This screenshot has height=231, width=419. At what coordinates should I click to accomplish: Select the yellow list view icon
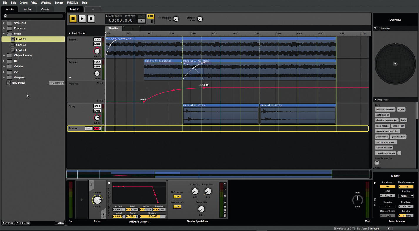pos(151,16)
